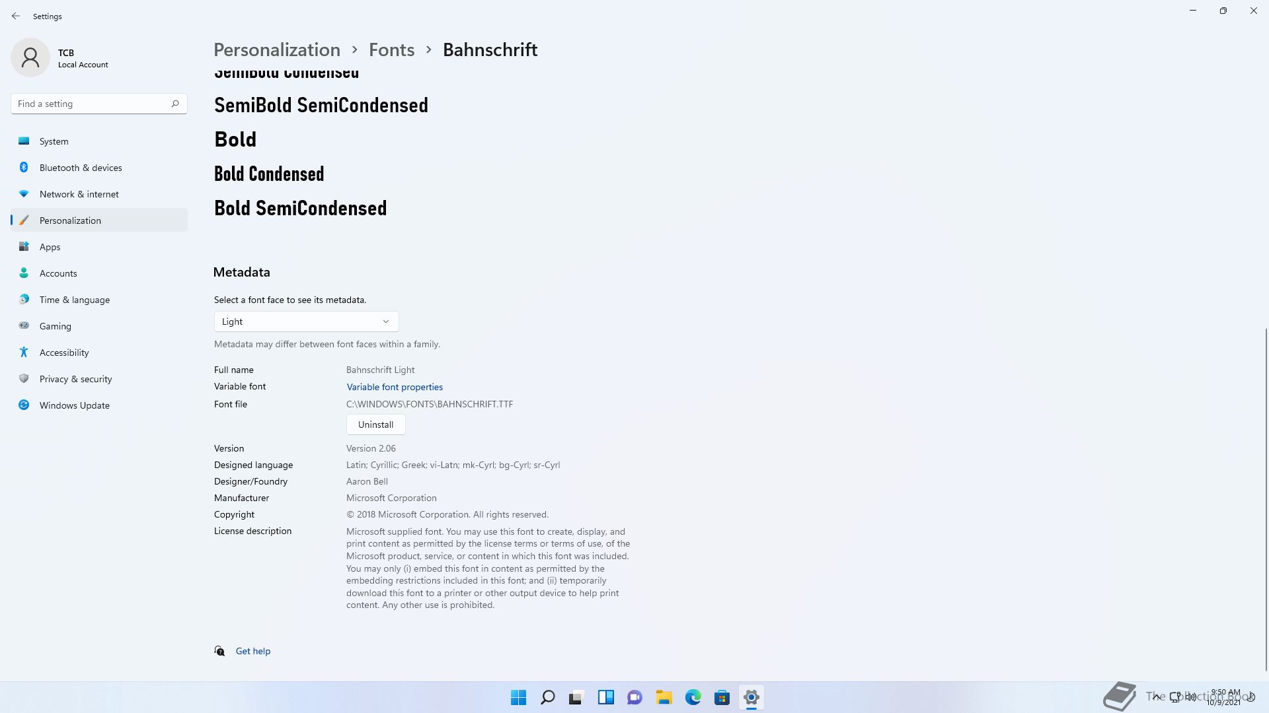Click the Gaming controller icon
Viewport: 1269px width, 713px height.
tap(24, 325)
